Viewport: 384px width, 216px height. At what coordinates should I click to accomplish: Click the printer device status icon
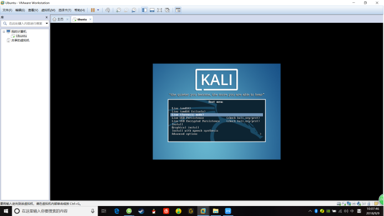pyautogui.click(x=354, y=203)
